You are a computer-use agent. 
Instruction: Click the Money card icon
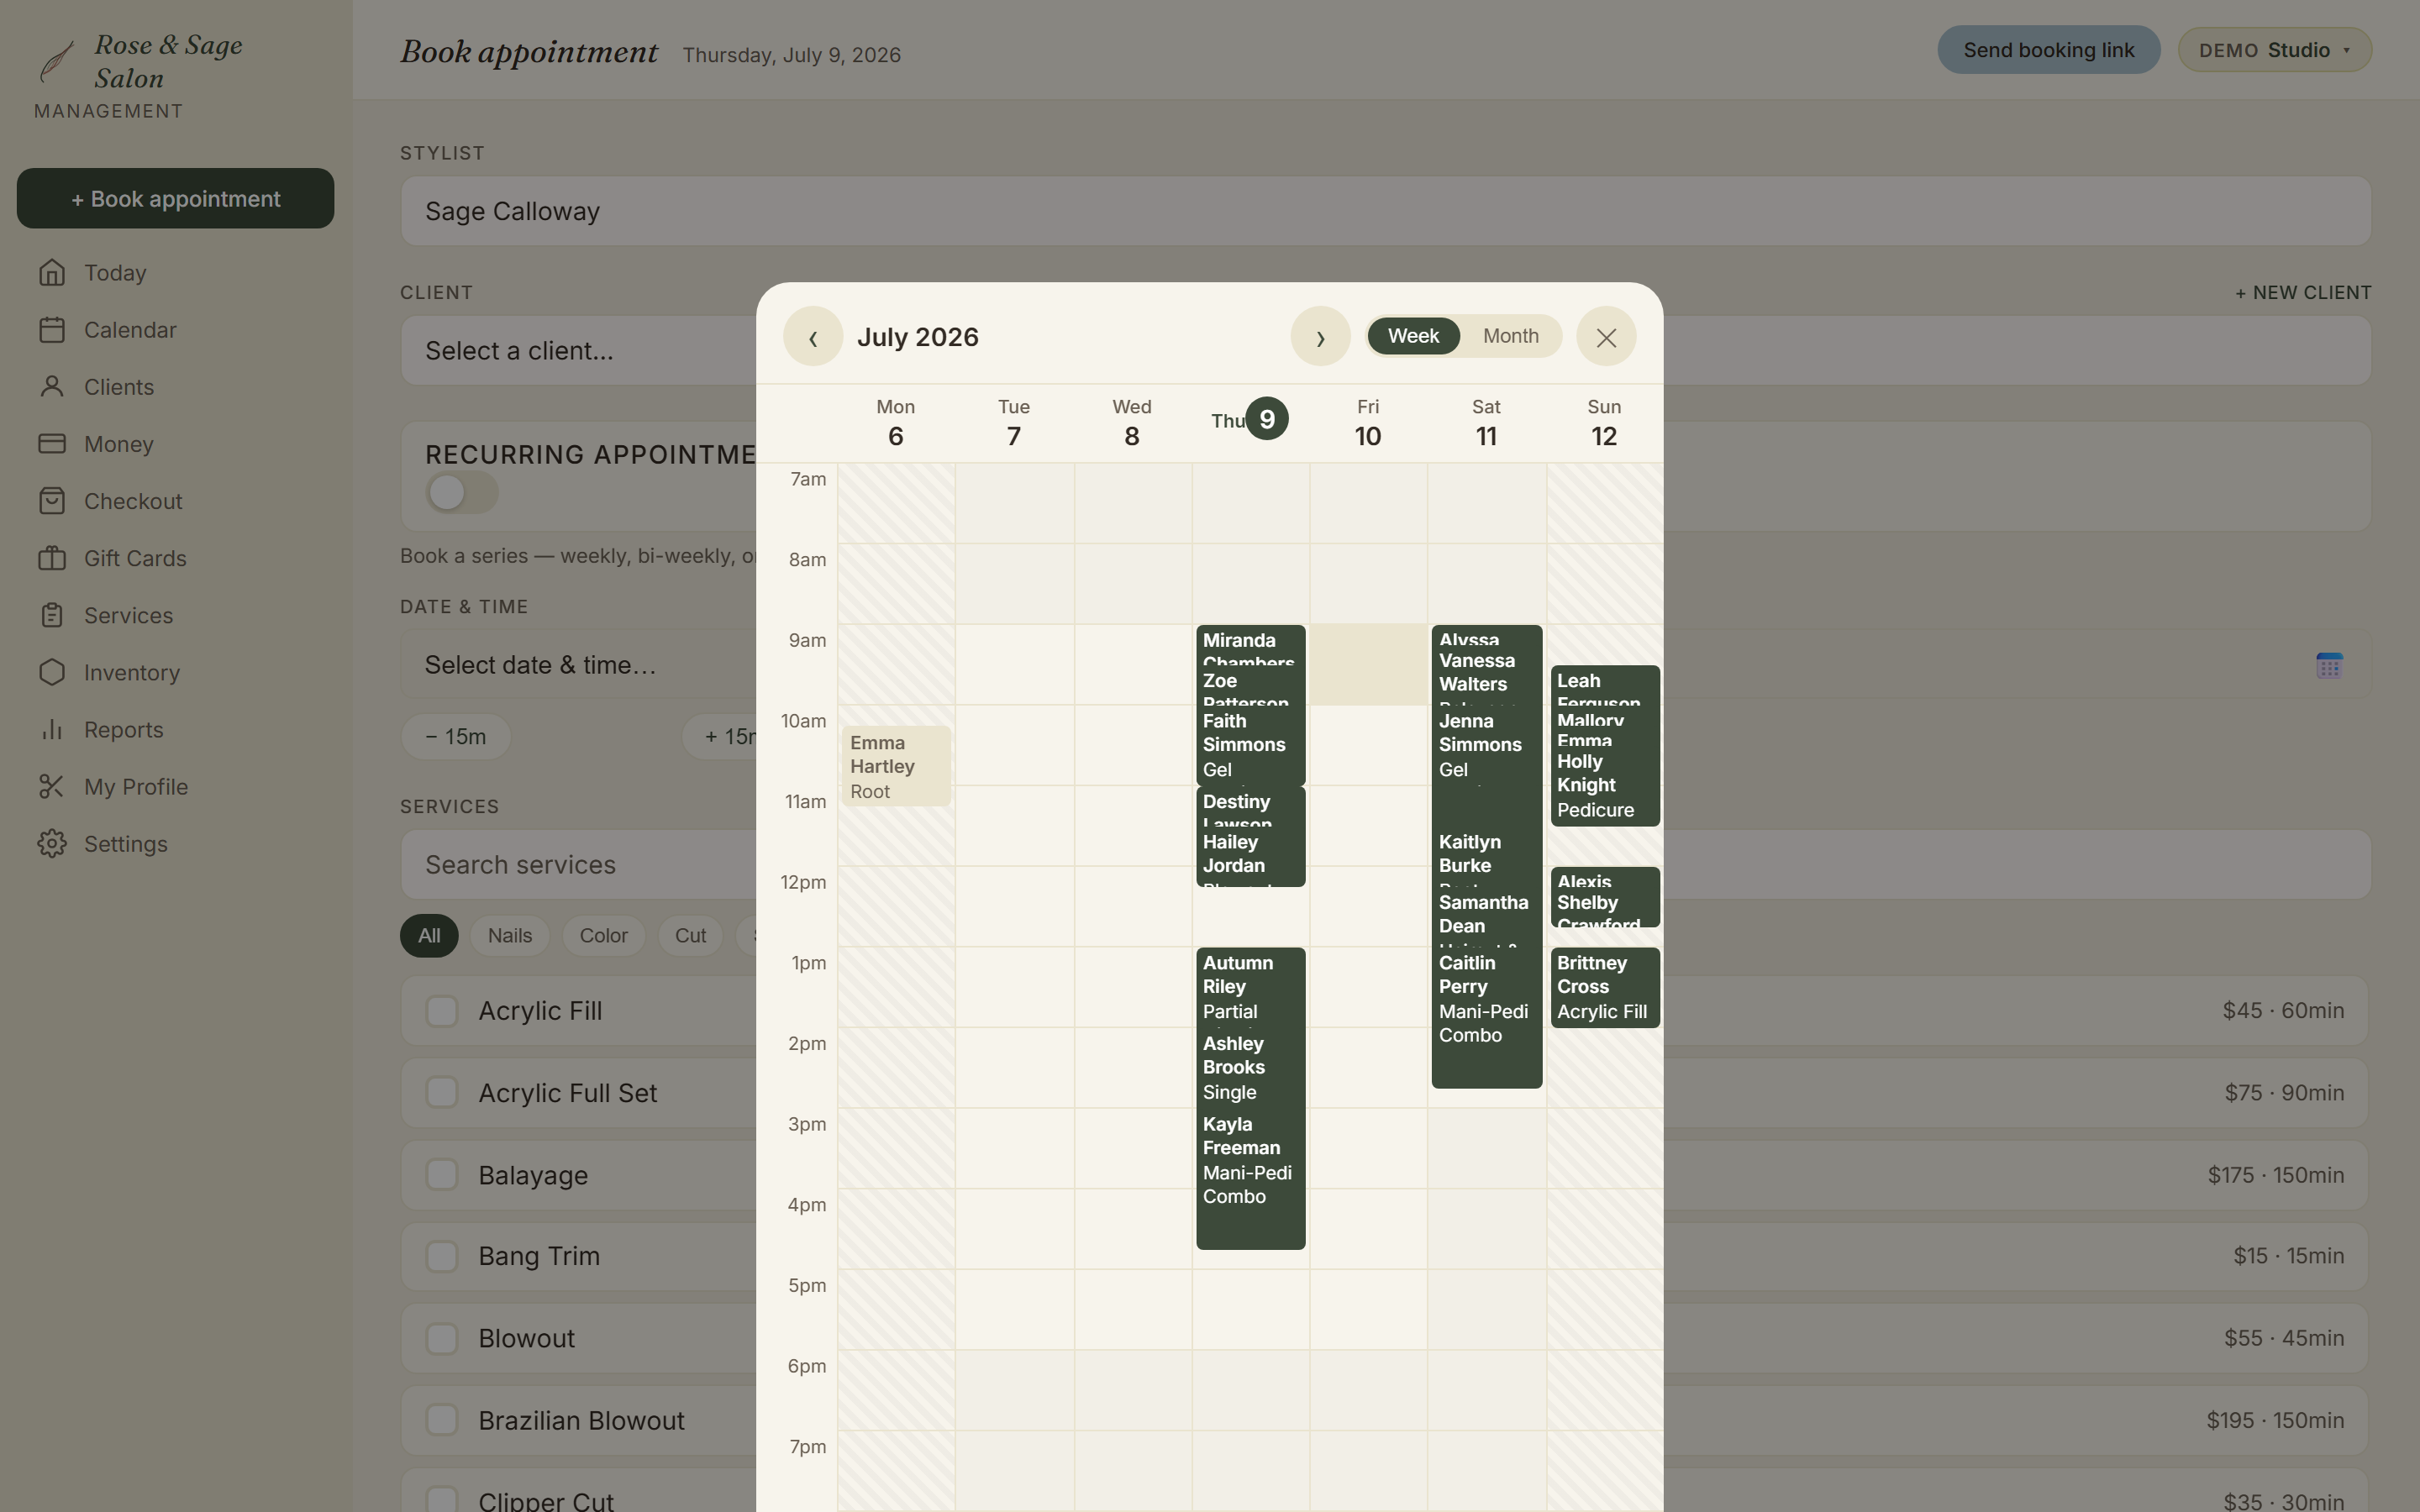52,443
